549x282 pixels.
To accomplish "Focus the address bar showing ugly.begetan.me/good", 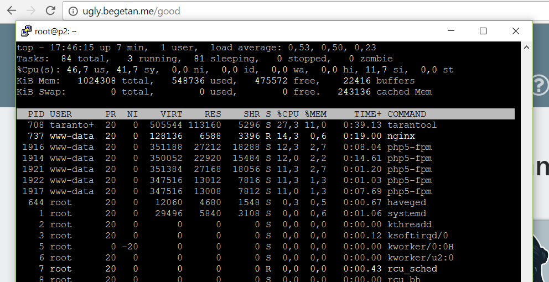I will pyautogui.click(x=306, y=11).
